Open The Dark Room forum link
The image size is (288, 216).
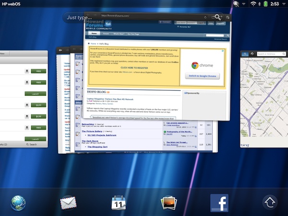click(90, 141)
